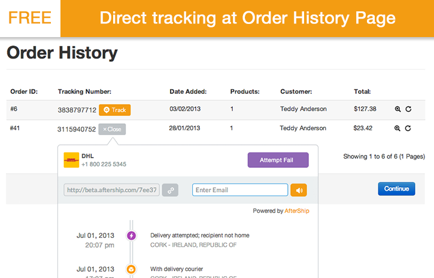434x278 pixels.
Task: Click the Order ID column header
Action: 24,91
